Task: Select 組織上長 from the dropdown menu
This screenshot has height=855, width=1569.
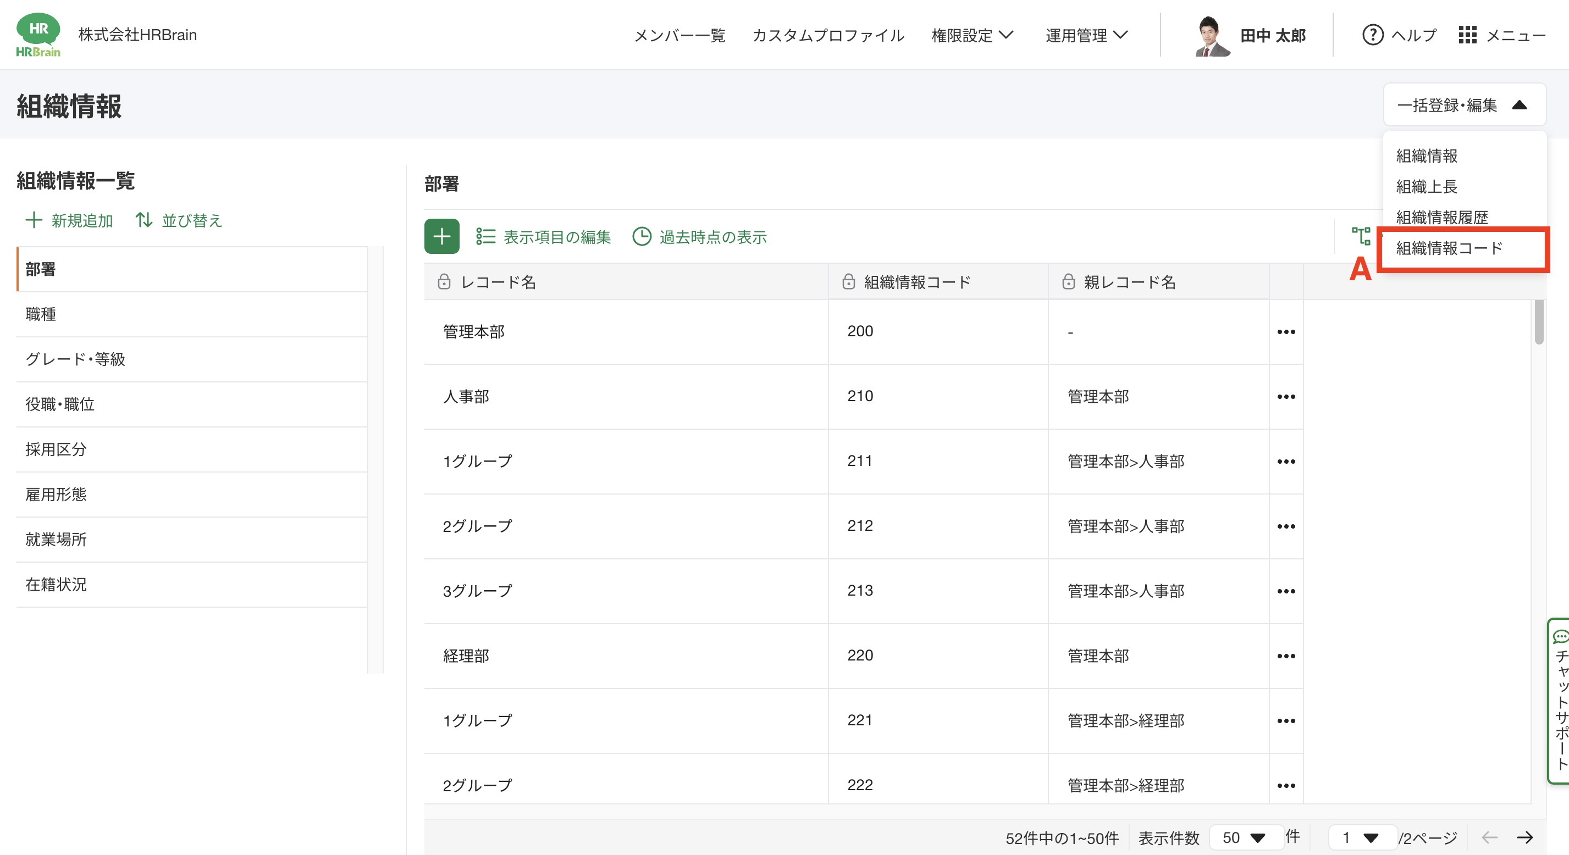Action: pyautogui.click(x=1426, y=186)
